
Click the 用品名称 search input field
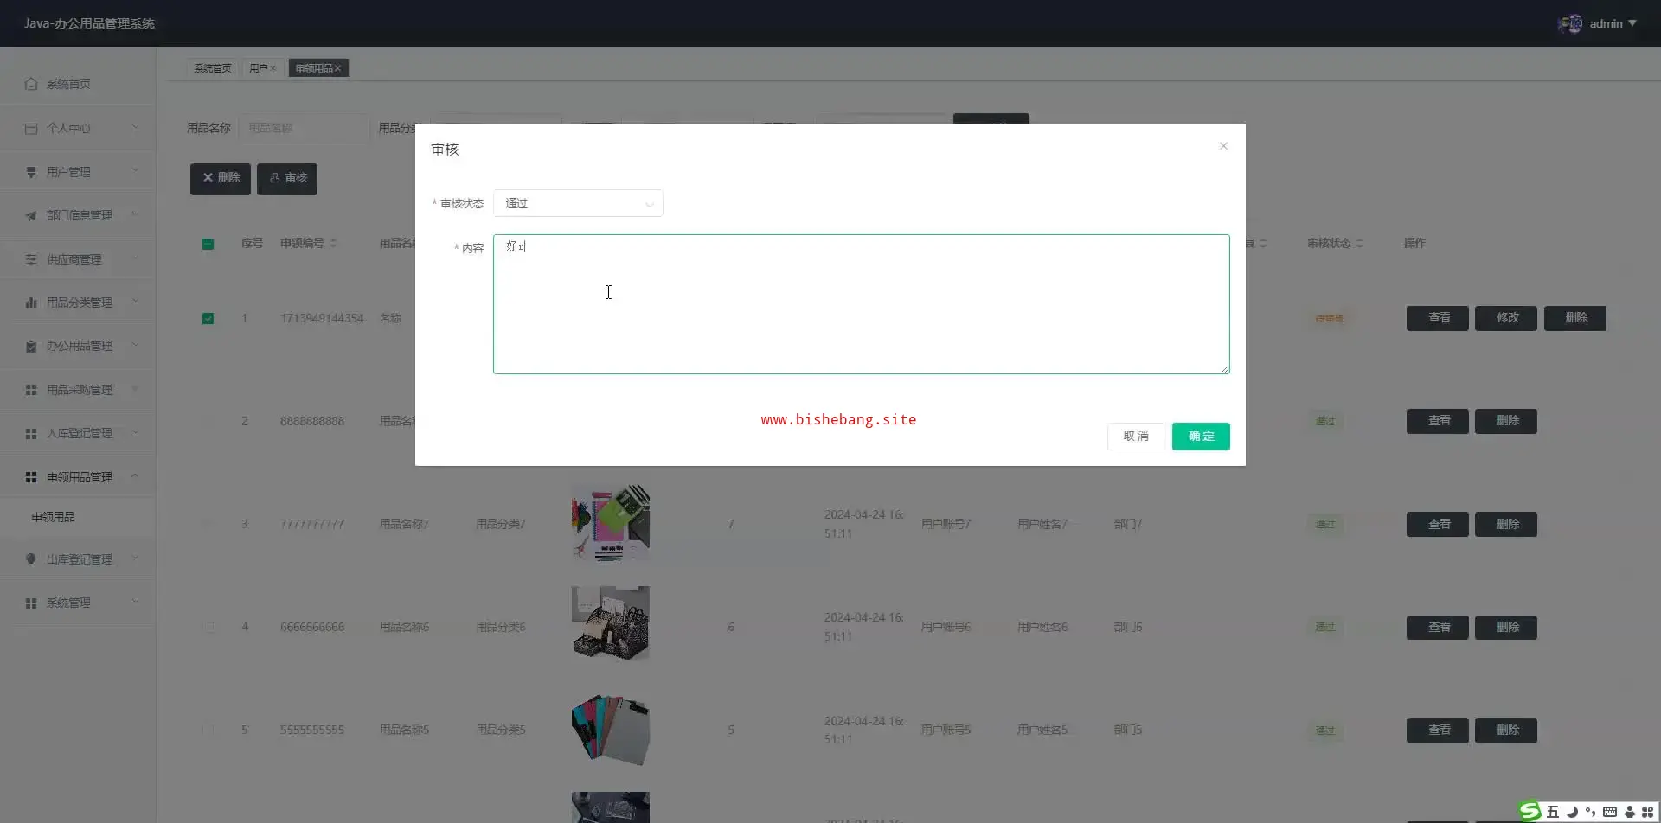point(304,128)
